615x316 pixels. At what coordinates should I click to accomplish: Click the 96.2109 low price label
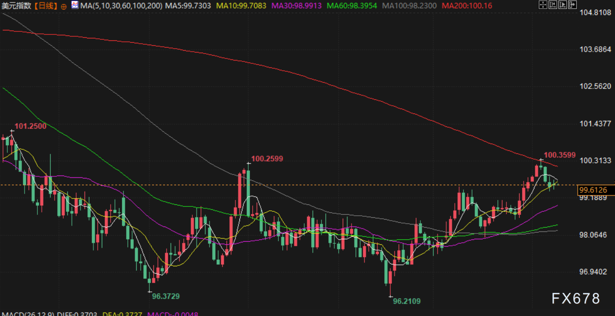coord(407,301)
